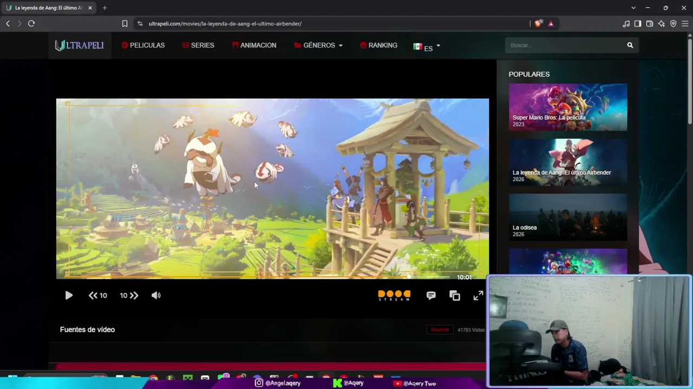Open the browser hamburger menu
The height and width of the screenshot is (389, 693).
click(x=685, y=24)
